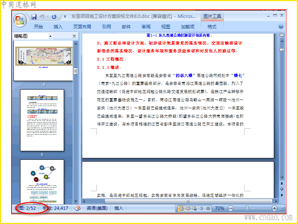
Task: Zoom in with the plus button
Action: click(275, 208)
